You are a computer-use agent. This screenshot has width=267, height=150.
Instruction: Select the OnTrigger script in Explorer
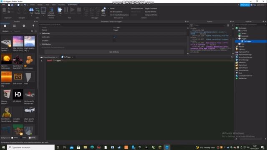tap(247, 41)
